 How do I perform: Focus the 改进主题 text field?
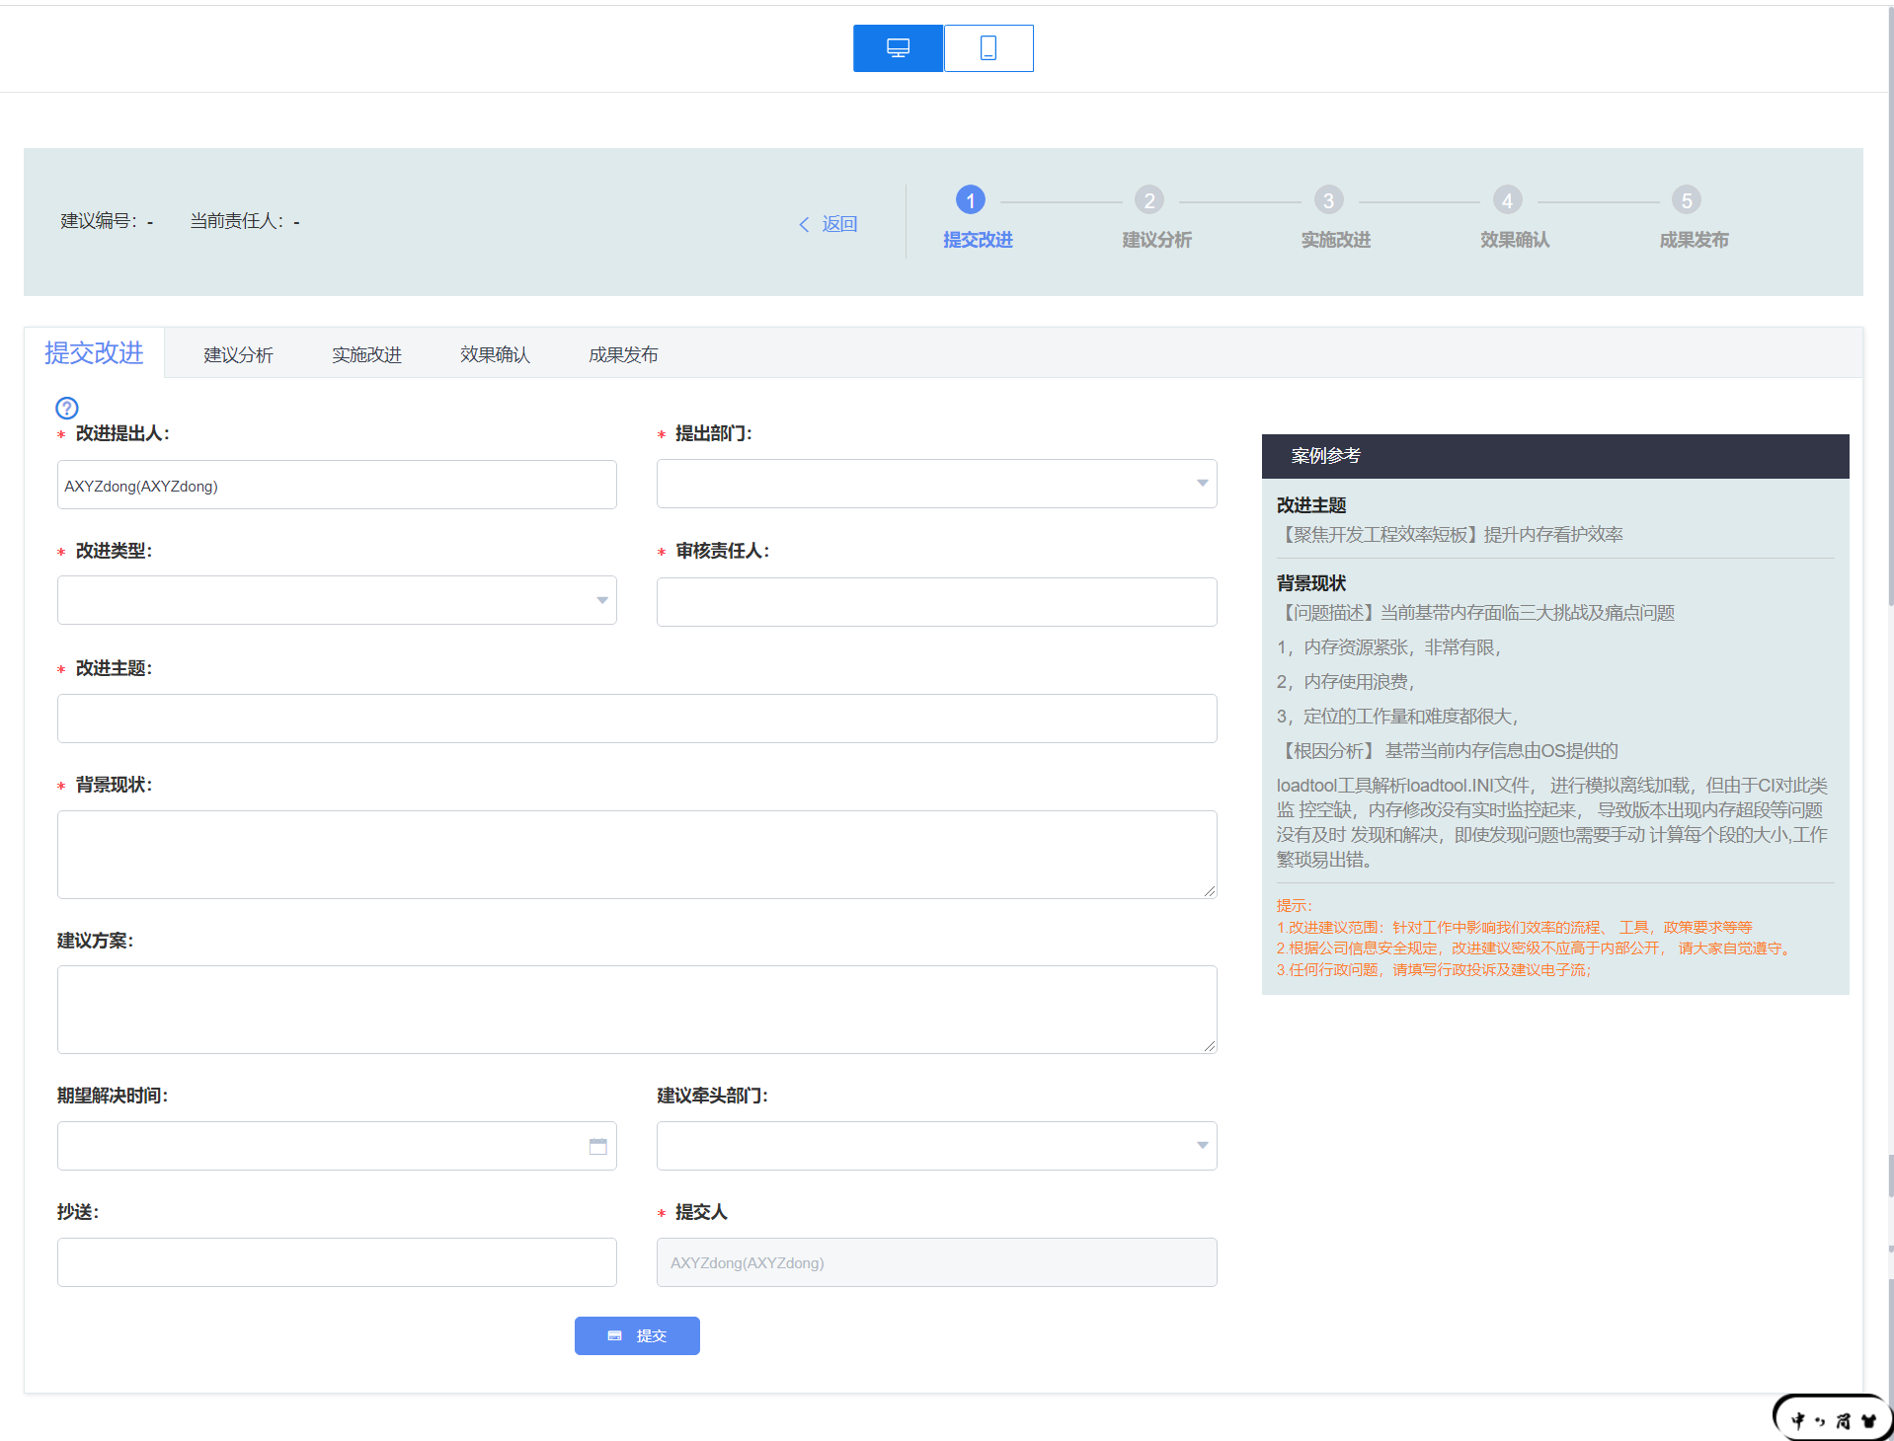coord(637,719)
